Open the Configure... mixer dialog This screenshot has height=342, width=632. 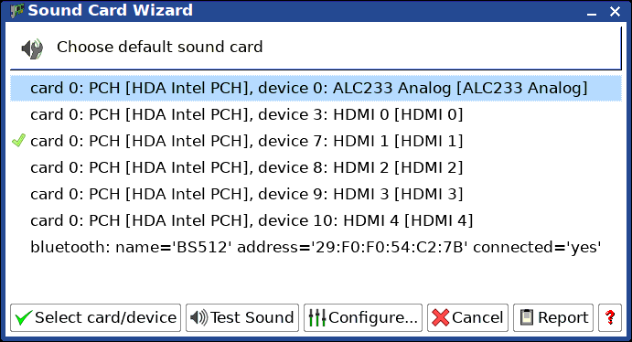[363, 318]
